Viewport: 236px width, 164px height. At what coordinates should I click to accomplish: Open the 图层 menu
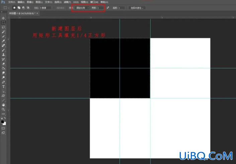click(x=39, y=2)
